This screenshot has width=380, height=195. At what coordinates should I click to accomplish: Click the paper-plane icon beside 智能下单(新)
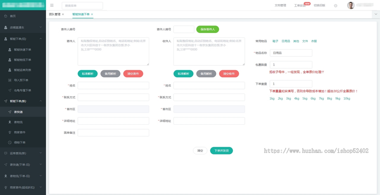[x=6, y=101]
